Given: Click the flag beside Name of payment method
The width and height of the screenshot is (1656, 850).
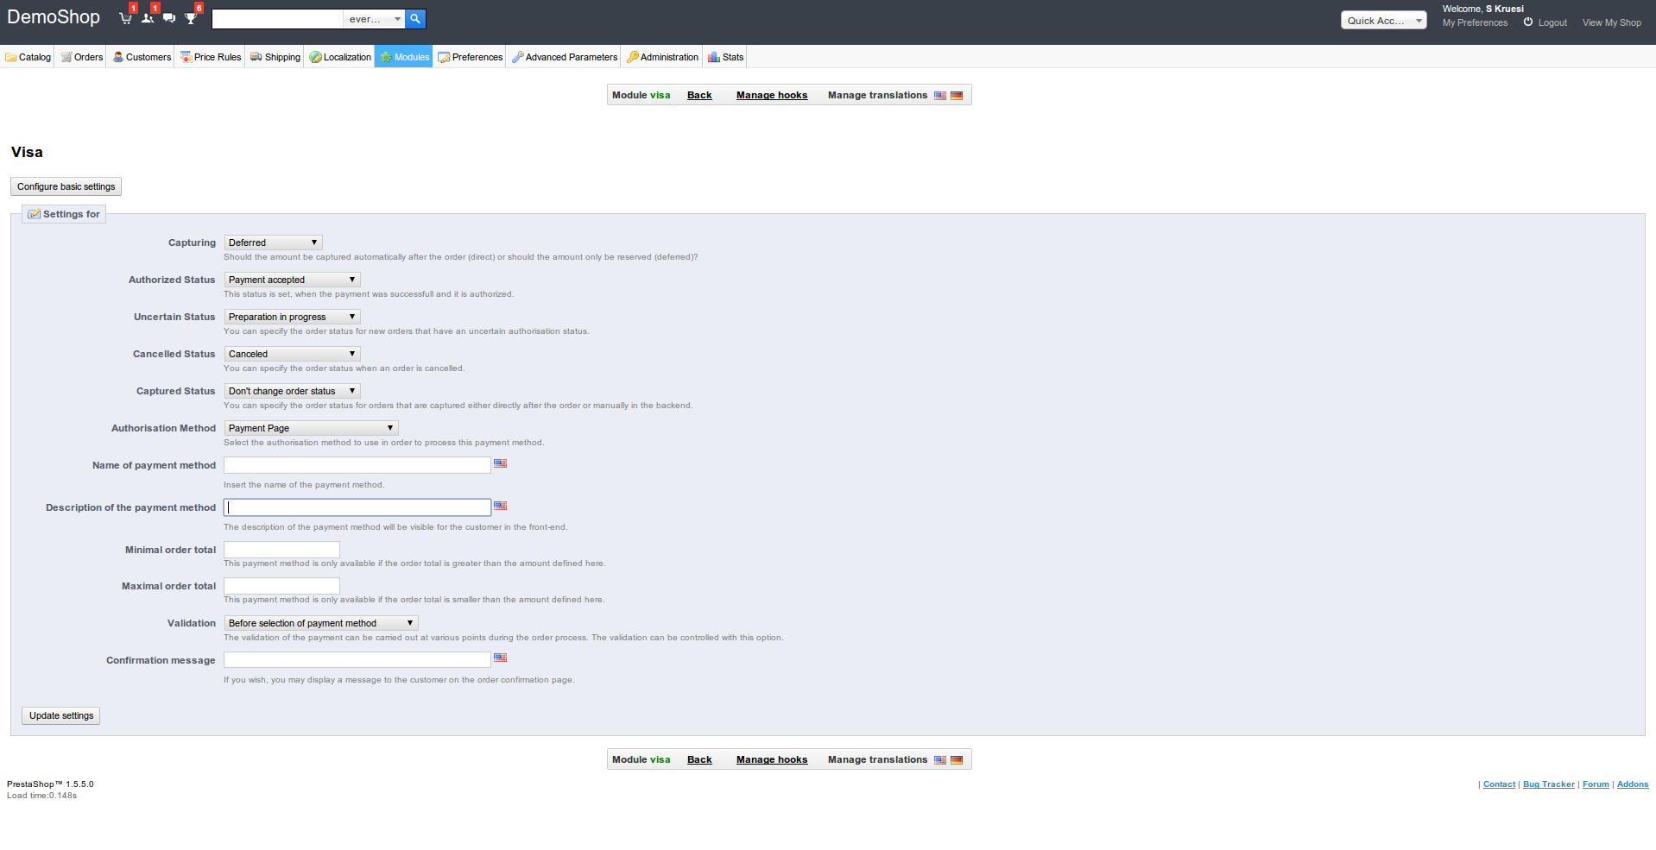Looking at the screenshot, I should (x=500, y=463).
